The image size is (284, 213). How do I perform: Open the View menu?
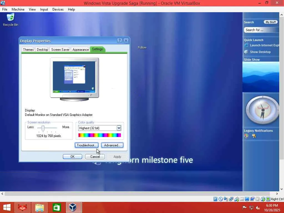(x=32, y=9)
